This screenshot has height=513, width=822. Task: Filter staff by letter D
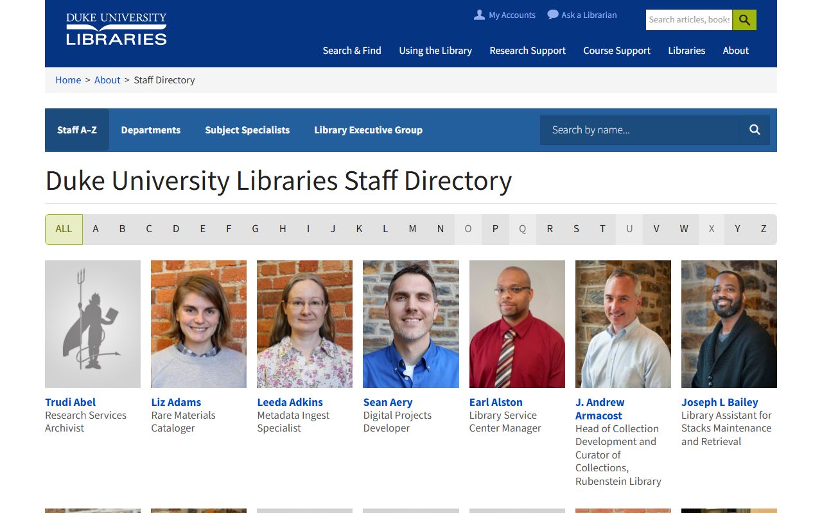(x=176, y=229)
